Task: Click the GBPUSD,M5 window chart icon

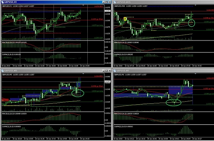Action: point(2,70)
